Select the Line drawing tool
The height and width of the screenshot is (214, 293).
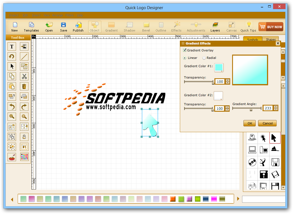tap(24, 56)
